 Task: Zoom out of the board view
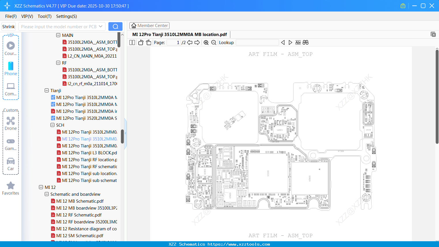pyautogui.click(x=214, y=42)
